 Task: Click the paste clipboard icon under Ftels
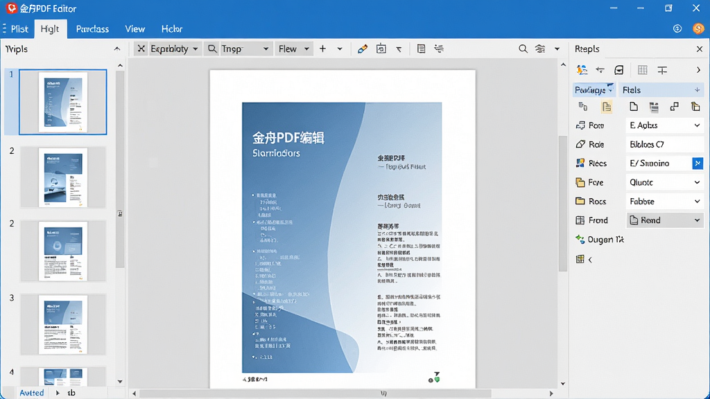[695, 107]
